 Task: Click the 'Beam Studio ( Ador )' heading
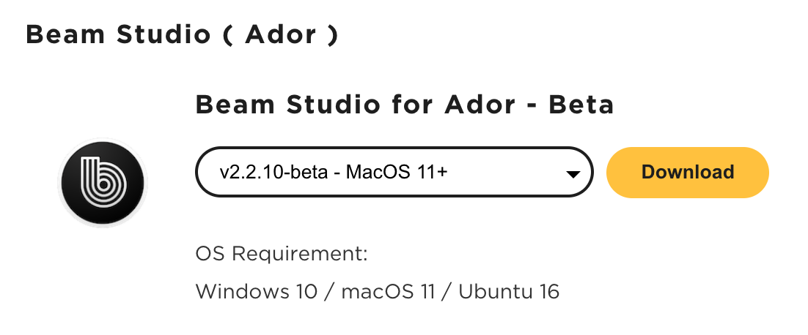pos(182,35)
